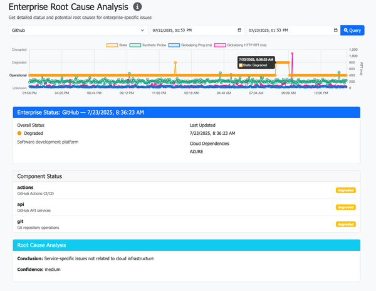Click the actions degraded badge
Screen dimensions: 376x291
[345, 190]
